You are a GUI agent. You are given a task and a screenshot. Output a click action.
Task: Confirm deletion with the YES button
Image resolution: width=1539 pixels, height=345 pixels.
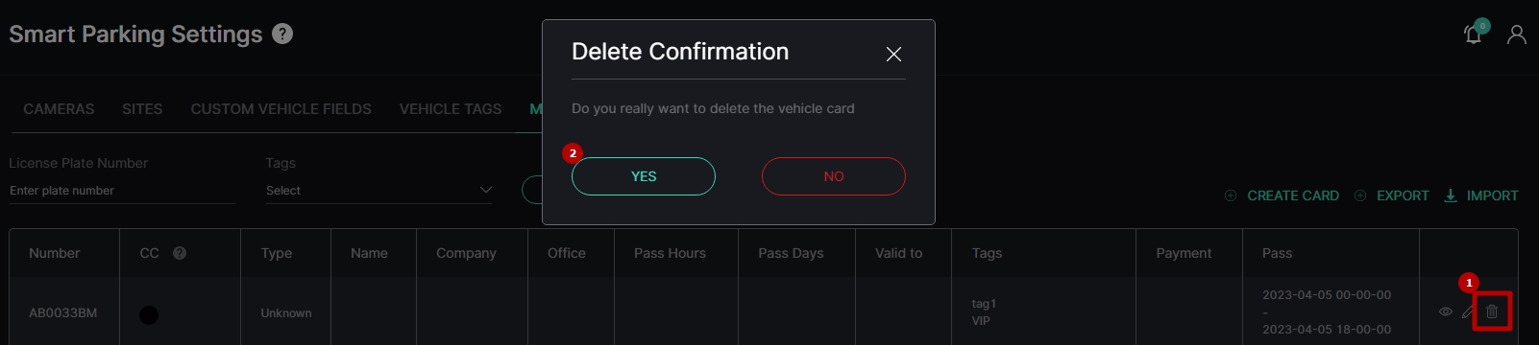pyautogui.click(x=644, y=176)
